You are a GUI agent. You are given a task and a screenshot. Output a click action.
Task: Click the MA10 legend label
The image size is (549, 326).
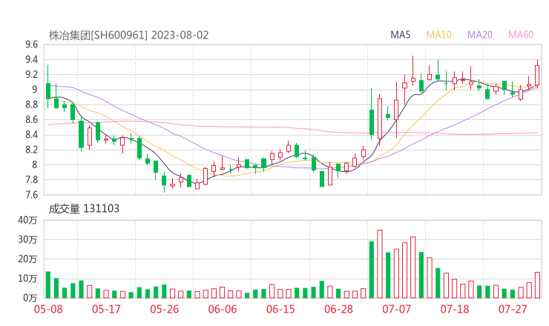point(438,35)
